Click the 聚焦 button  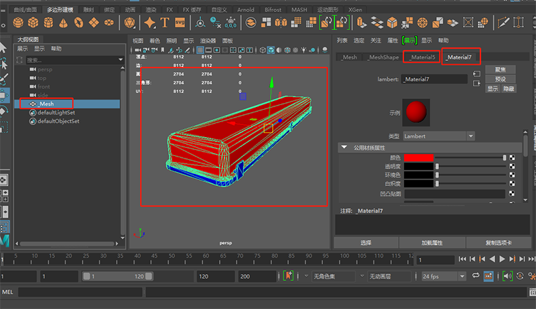(x=500, y=70)
